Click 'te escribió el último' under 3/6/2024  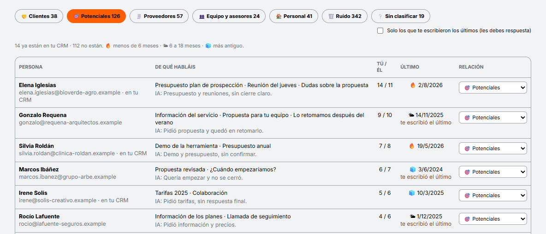426,177
